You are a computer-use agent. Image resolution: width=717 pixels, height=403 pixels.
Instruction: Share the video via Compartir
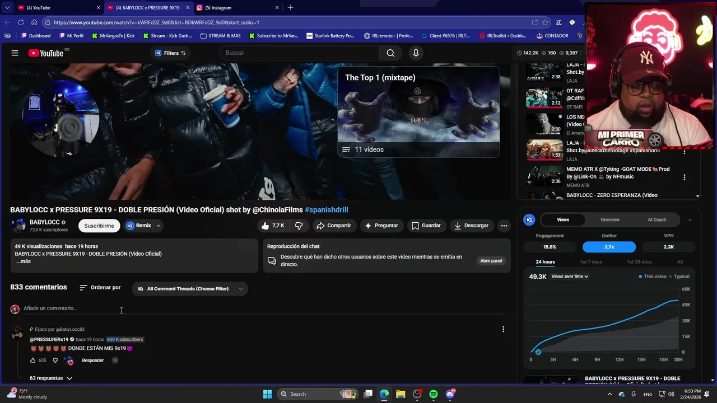click(334, 226)
